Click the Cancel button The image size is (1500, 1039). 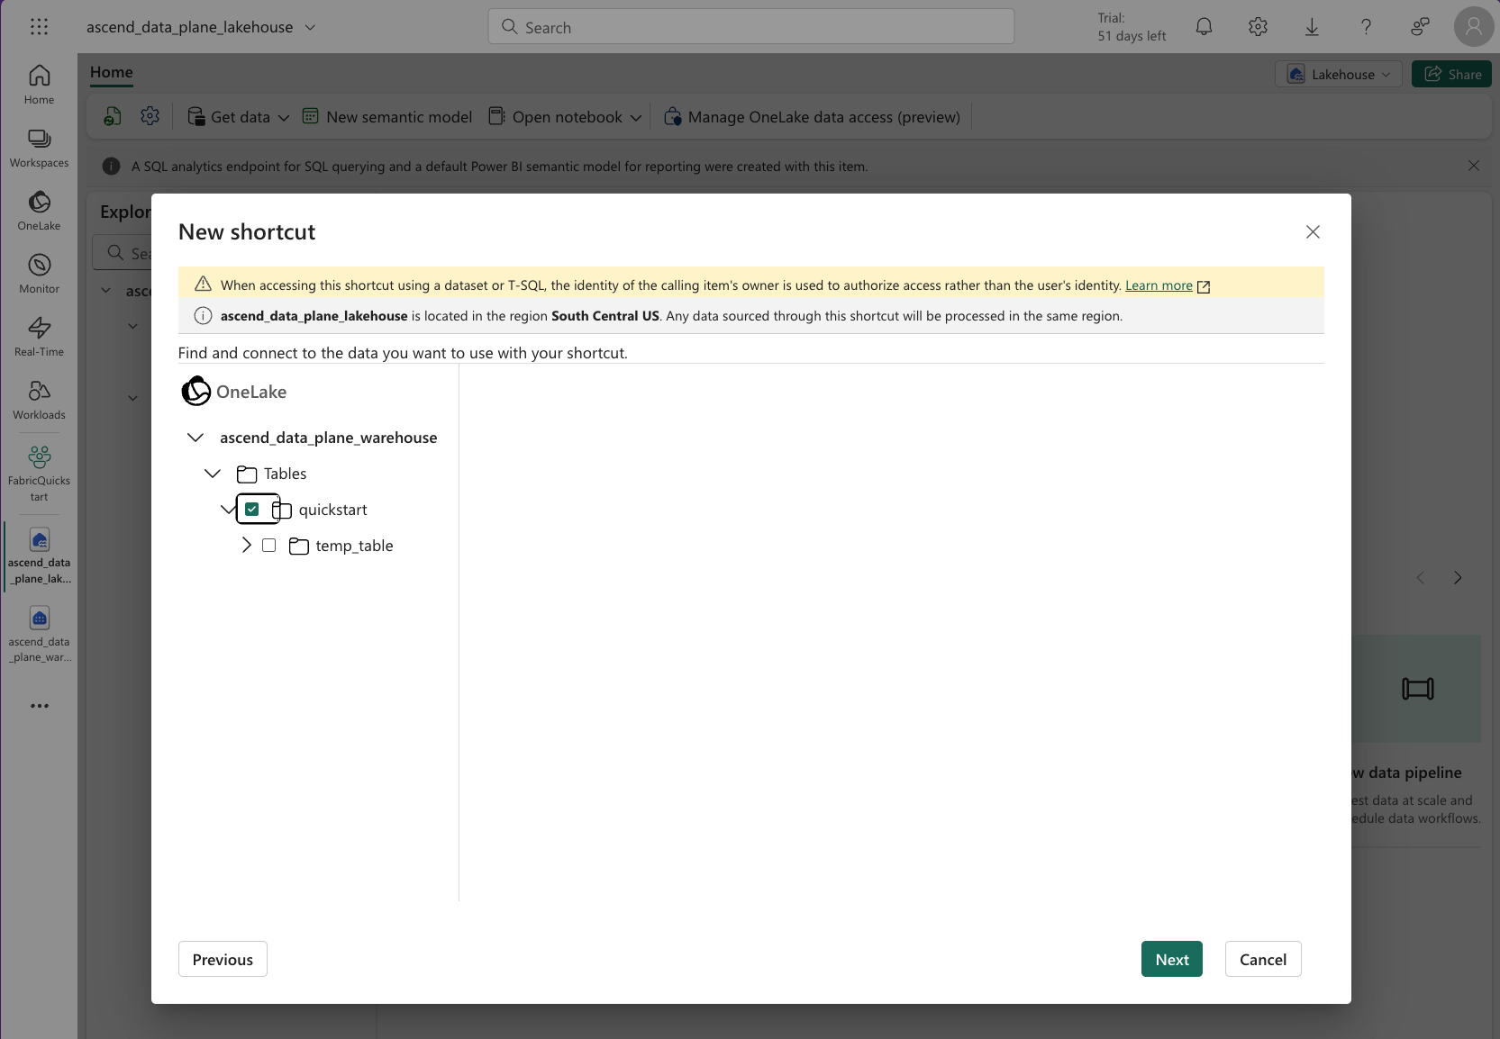coord(1262,959)
